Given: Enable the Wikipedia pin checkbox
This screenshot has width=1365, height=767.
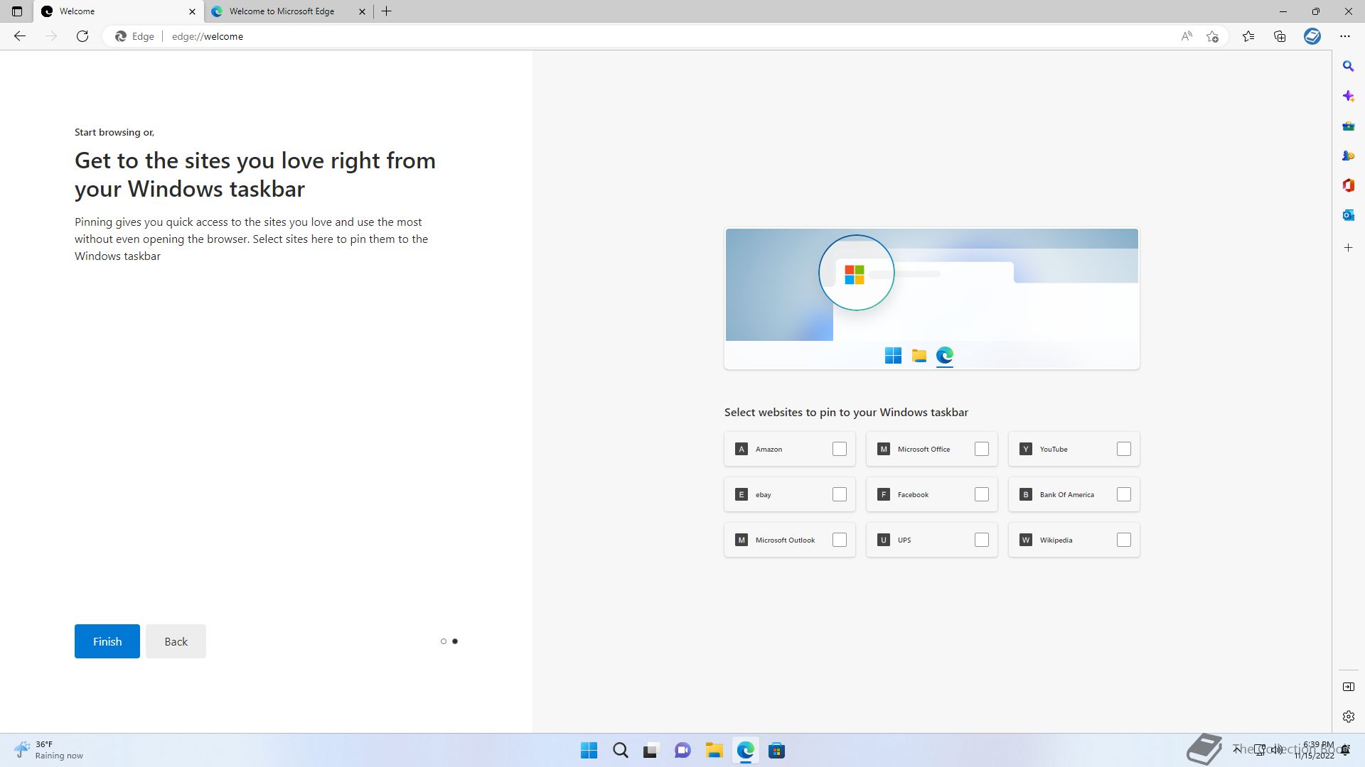Looking at the screenshot, I should (x=1123, y=540).
